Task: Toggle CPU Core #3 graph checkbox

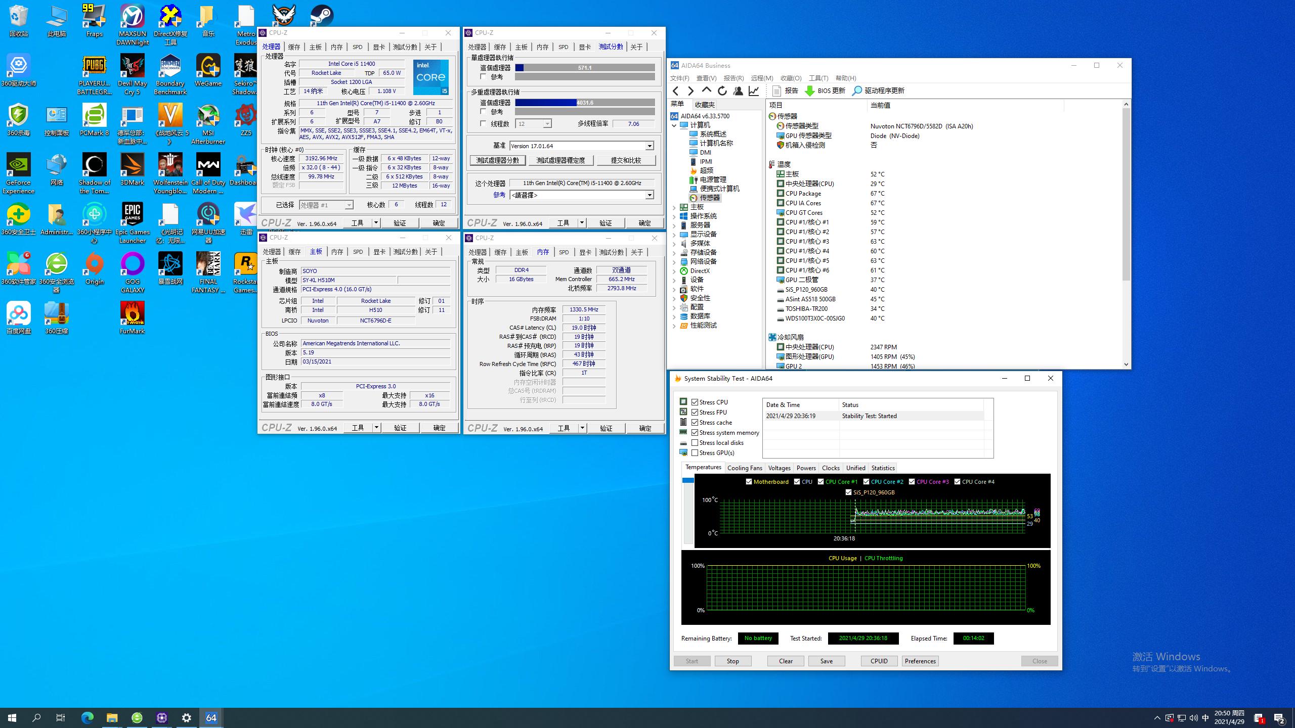Action: (912, 482)
